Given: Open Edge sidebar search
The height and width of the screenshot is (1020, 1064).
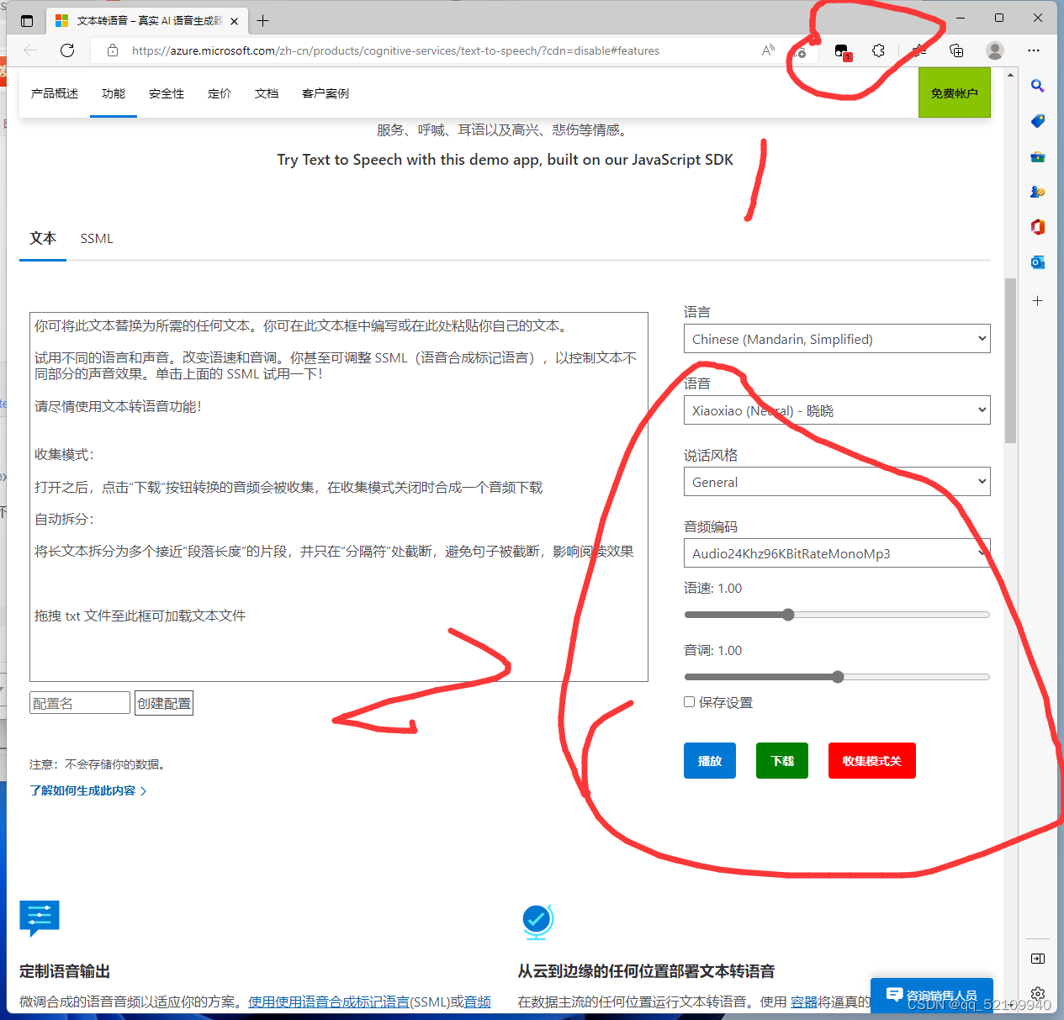Looking at the screenshot, I should click(1037, 85).
